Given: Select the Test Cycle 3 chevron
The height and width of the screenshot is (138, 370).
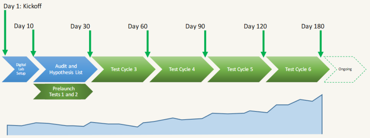Looking at the screenshot, I should [x=124, y=69].
